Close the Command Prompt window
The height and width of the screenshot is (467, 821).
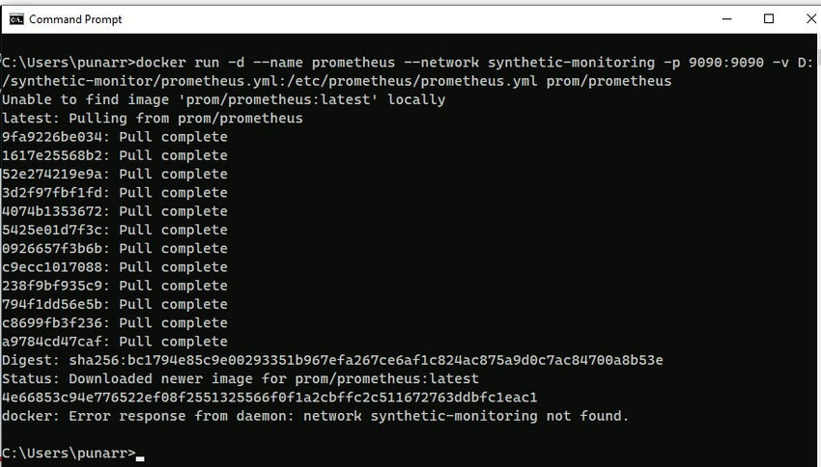809,19
